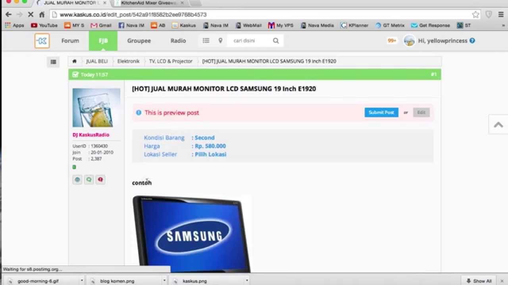Image resolution: width=508 pixels, height=285 pixels.
Task: Bookmark this page with the star
Action: pos(476,15)
